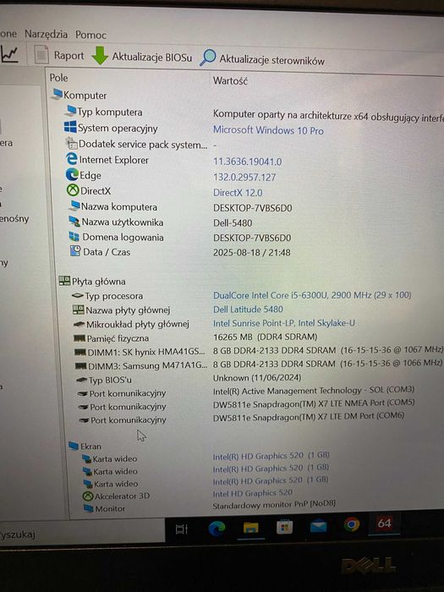
Task: Open the DualCore Intel Core i5-6300U link
Action: pos(312,295)
